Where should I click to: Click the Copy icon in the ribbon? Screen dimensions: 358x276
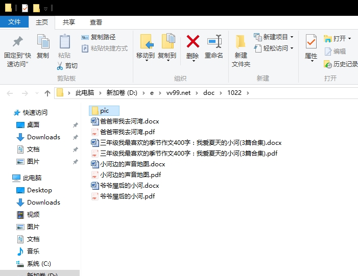point(43,41)
